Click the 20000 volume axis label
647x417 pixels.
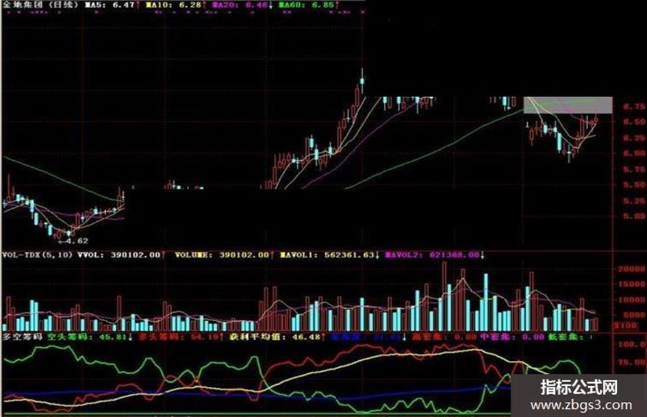click(632, 269)
